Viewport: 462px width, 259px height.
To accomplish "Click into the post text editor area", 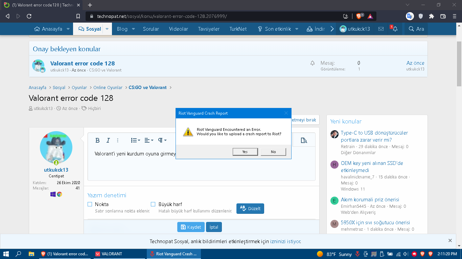I will (201, 164).
